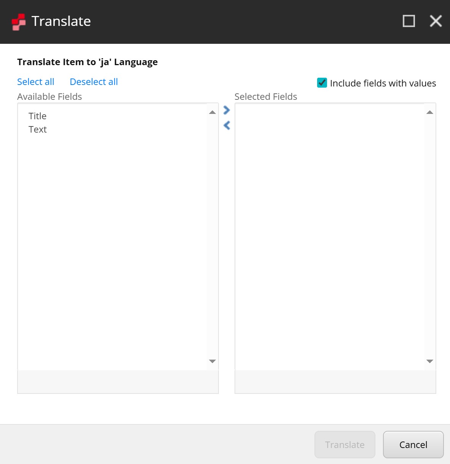This screenshot has height=464, width=450.
Task: Click 'Deselect all' to clear selections
Action: coord(93,82)
